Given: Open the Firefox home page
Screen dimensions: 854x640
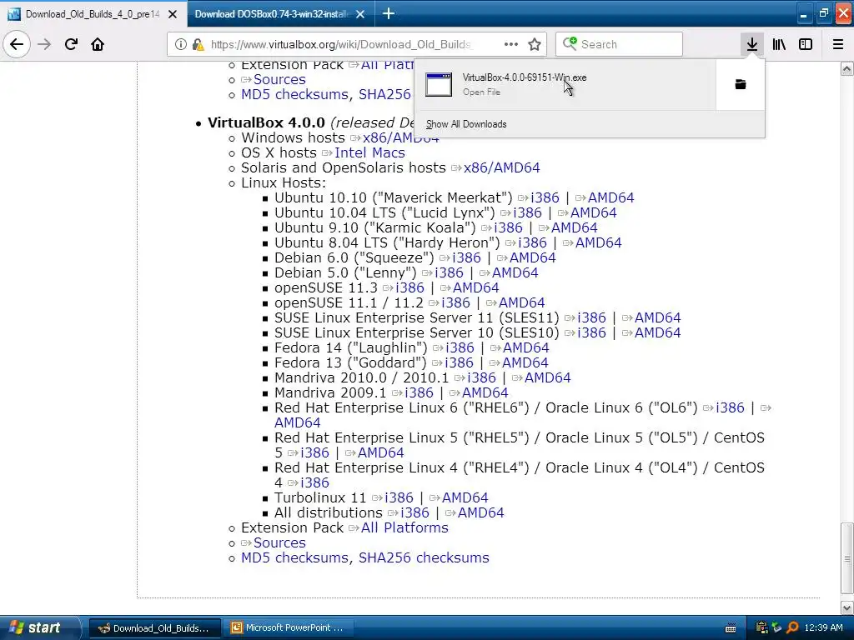Looking at the screenshot, I should [98, 44].
